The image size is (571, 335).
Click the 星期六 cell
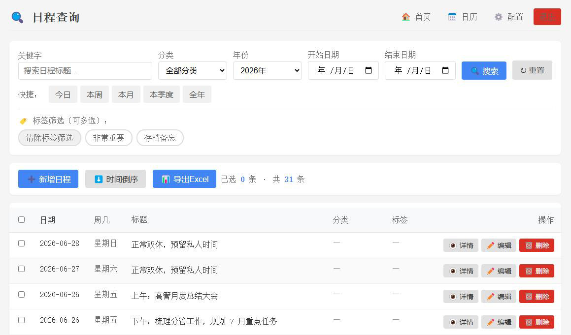coord(105,269)
